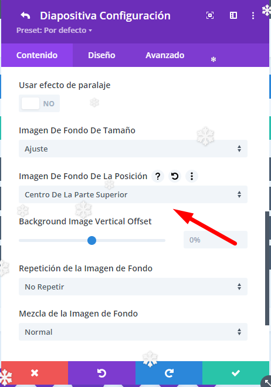
Task: Open the Normal blend mode dropdown
Action: pos(133,332)
